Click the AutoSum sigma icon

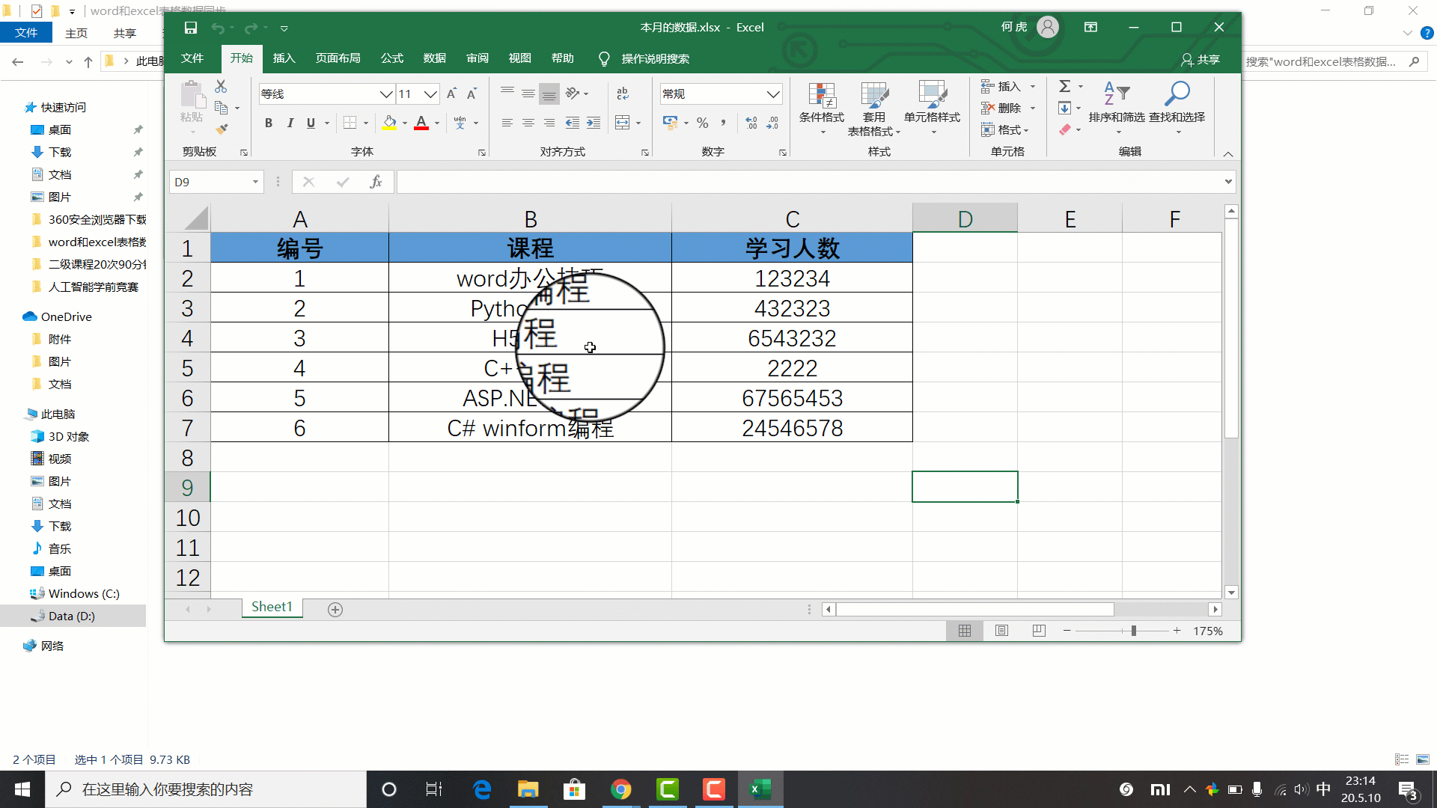tap(1064, 86)
